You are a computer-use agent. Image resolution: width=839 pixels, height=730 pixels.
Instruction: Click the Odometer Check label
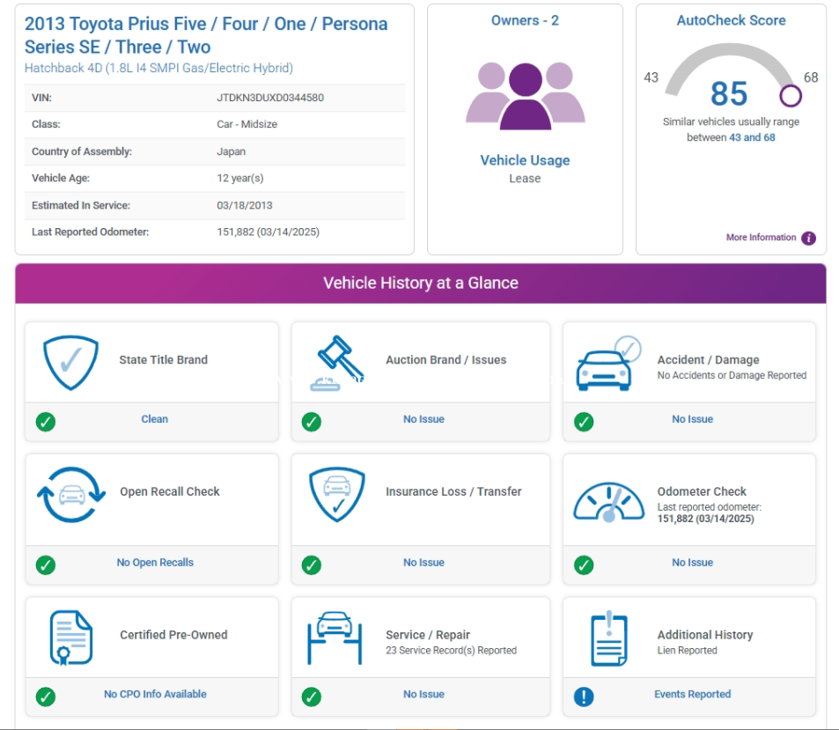coord(702,491)
